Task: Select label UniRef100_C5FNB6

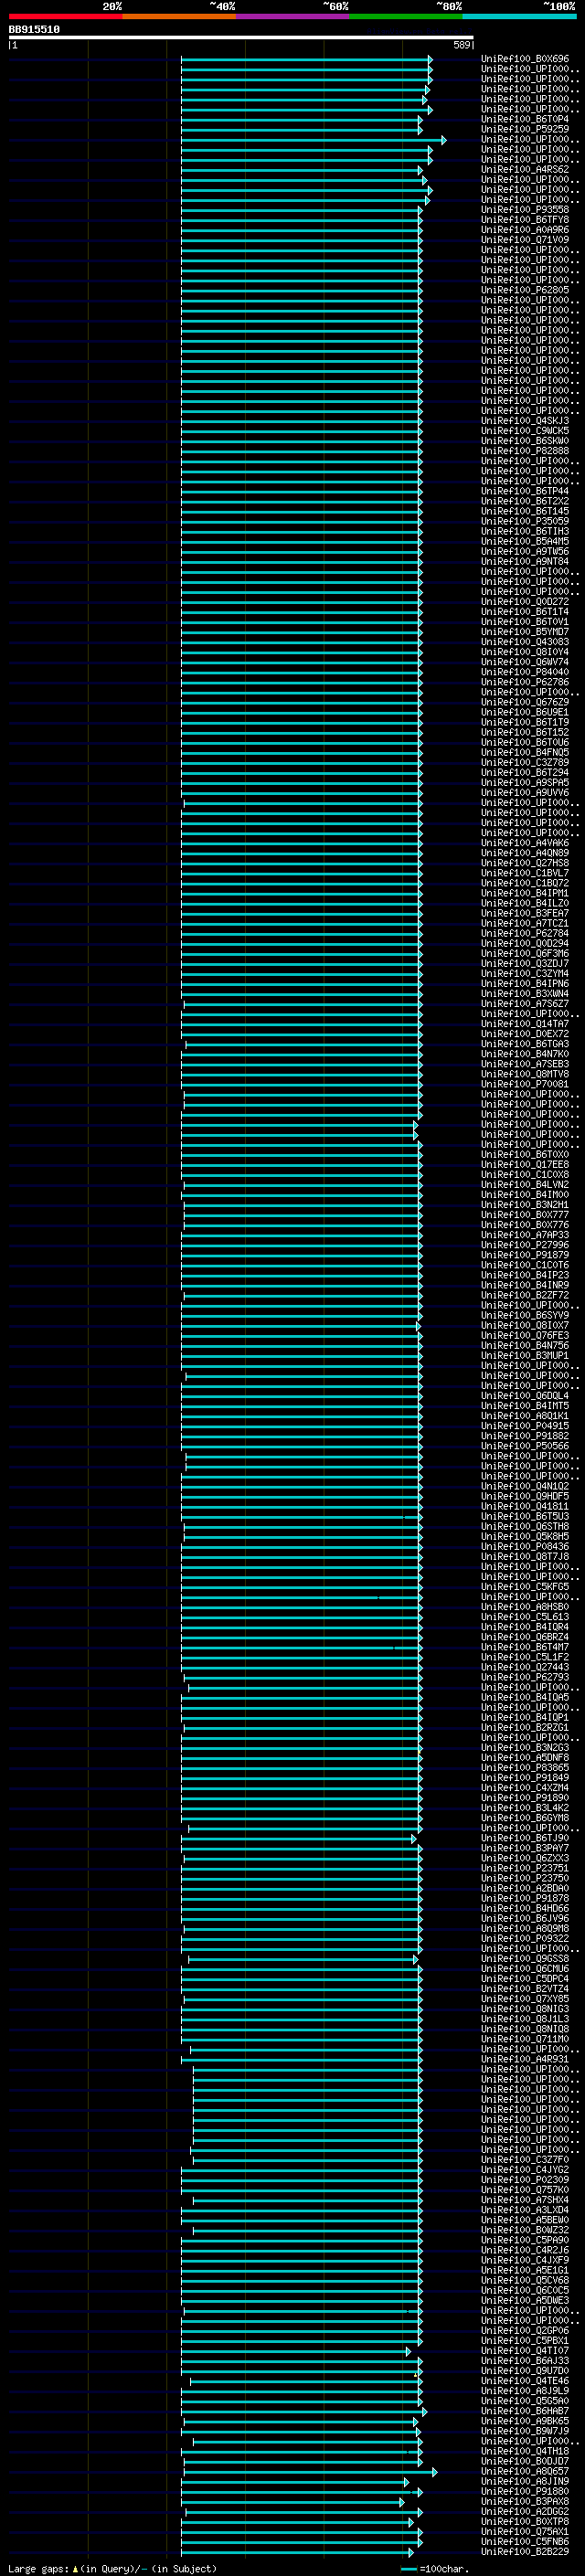Action: point(525,2541)
